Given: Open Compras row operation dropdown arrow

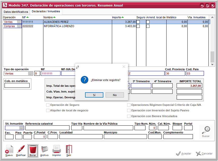Looking at the screenshot, I should coord(19,26).
